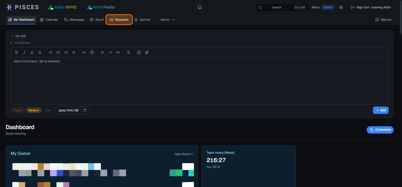Toggle bold formatting in the comment editor
The width and height of the screenshot is (402, 187).
coord(17,52)
